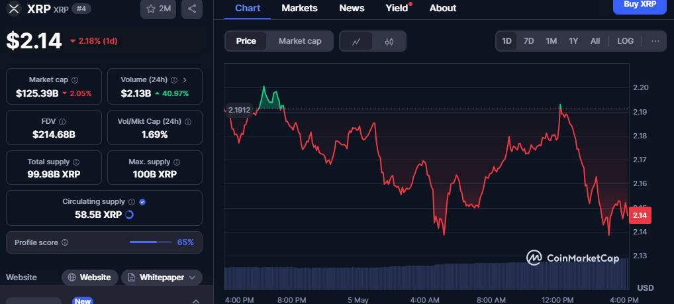The image size is (674, 304).
Task: Click the #4 rank badge
Action: pyautogui.click(x=81, y=9)
